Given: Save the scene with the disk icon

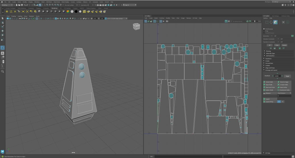Looking at the screenshot, I should [22, 5].
